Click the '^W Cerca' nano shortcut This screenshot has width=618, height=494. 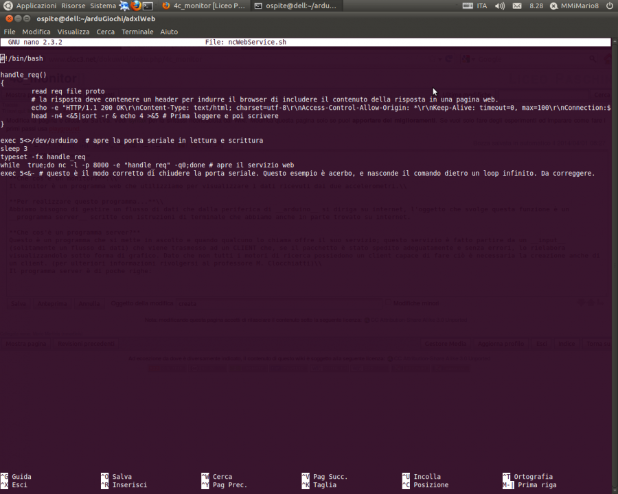click(217, 477)
